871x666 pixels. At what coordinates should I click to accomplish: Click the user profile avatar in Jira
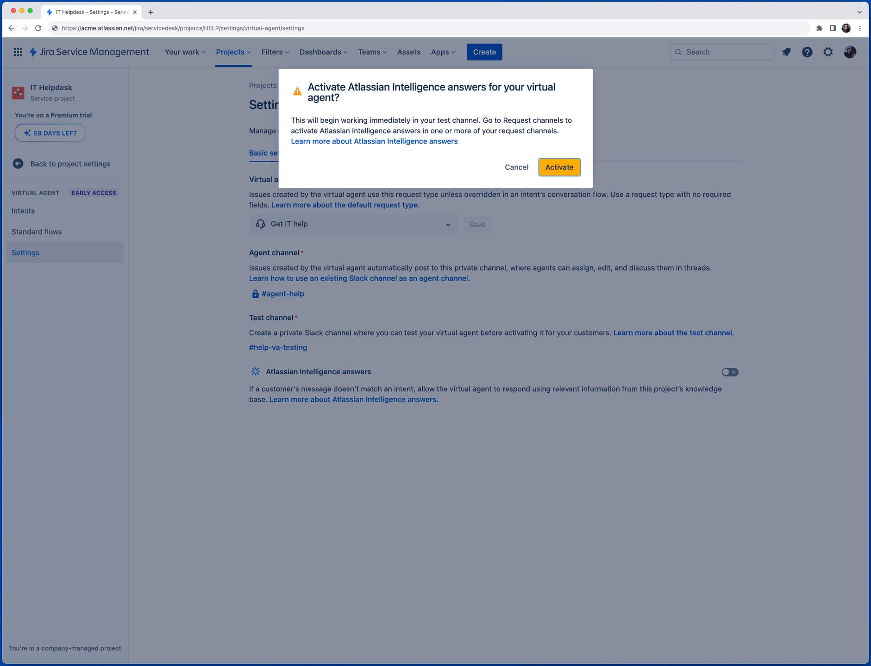(850, 52)
